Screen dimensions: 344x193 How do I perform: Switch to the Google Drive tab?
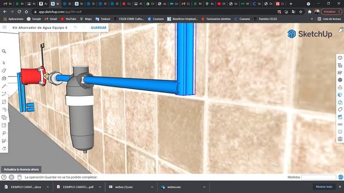point(150,4)
